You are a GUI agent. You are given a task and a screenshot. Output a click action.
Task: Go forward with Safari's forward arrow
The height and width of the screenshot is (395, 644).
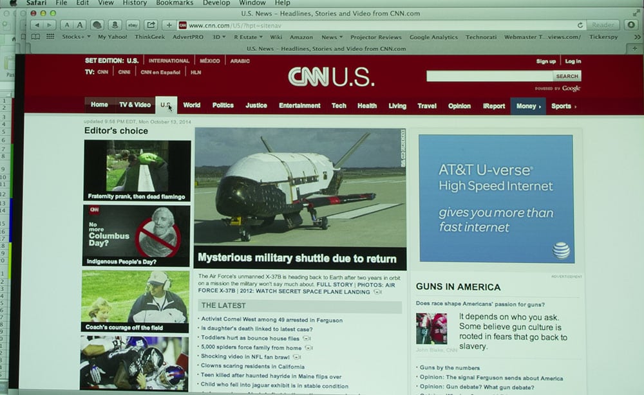pos(50,25)
